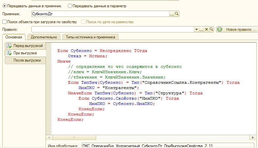Click magnifier icon next to Приемник field

pos(176,14)
